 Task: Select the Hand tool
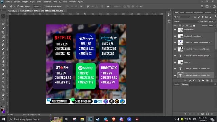click(x=3, y=95)
